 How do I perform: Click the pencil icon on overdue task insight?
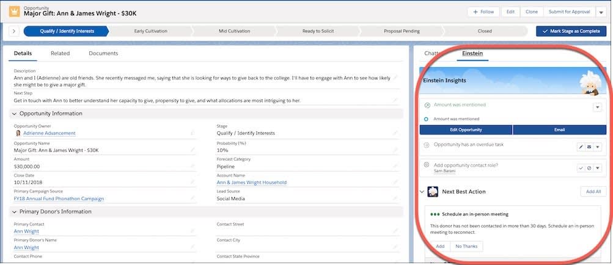pos(581,147)
